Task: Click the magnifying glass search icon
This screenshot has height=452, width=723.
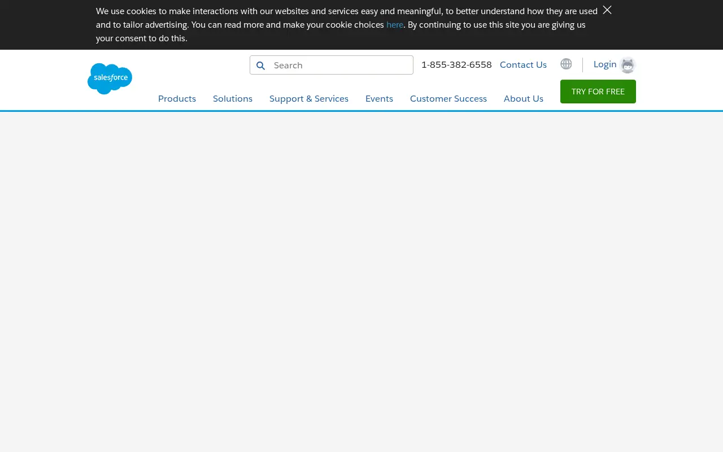Action: tap(260, 66)
